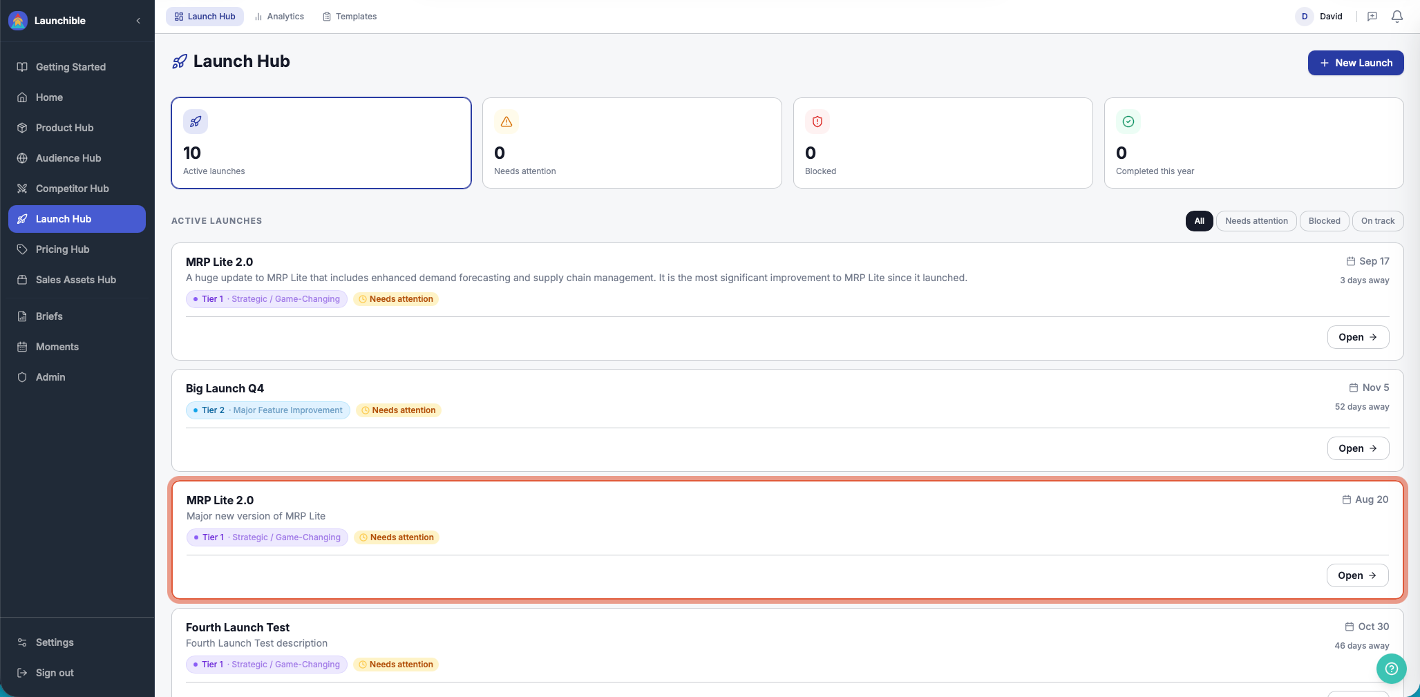
Task: Click the warning icon on Needs attention card
Action: tap(507, 122)
